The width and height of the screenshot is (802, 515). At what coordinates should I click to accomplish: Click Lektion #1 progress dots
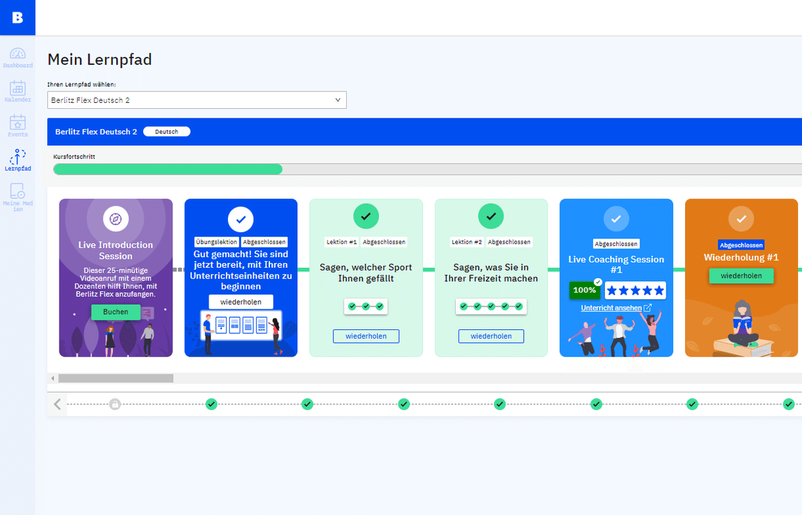pos(366,306)
